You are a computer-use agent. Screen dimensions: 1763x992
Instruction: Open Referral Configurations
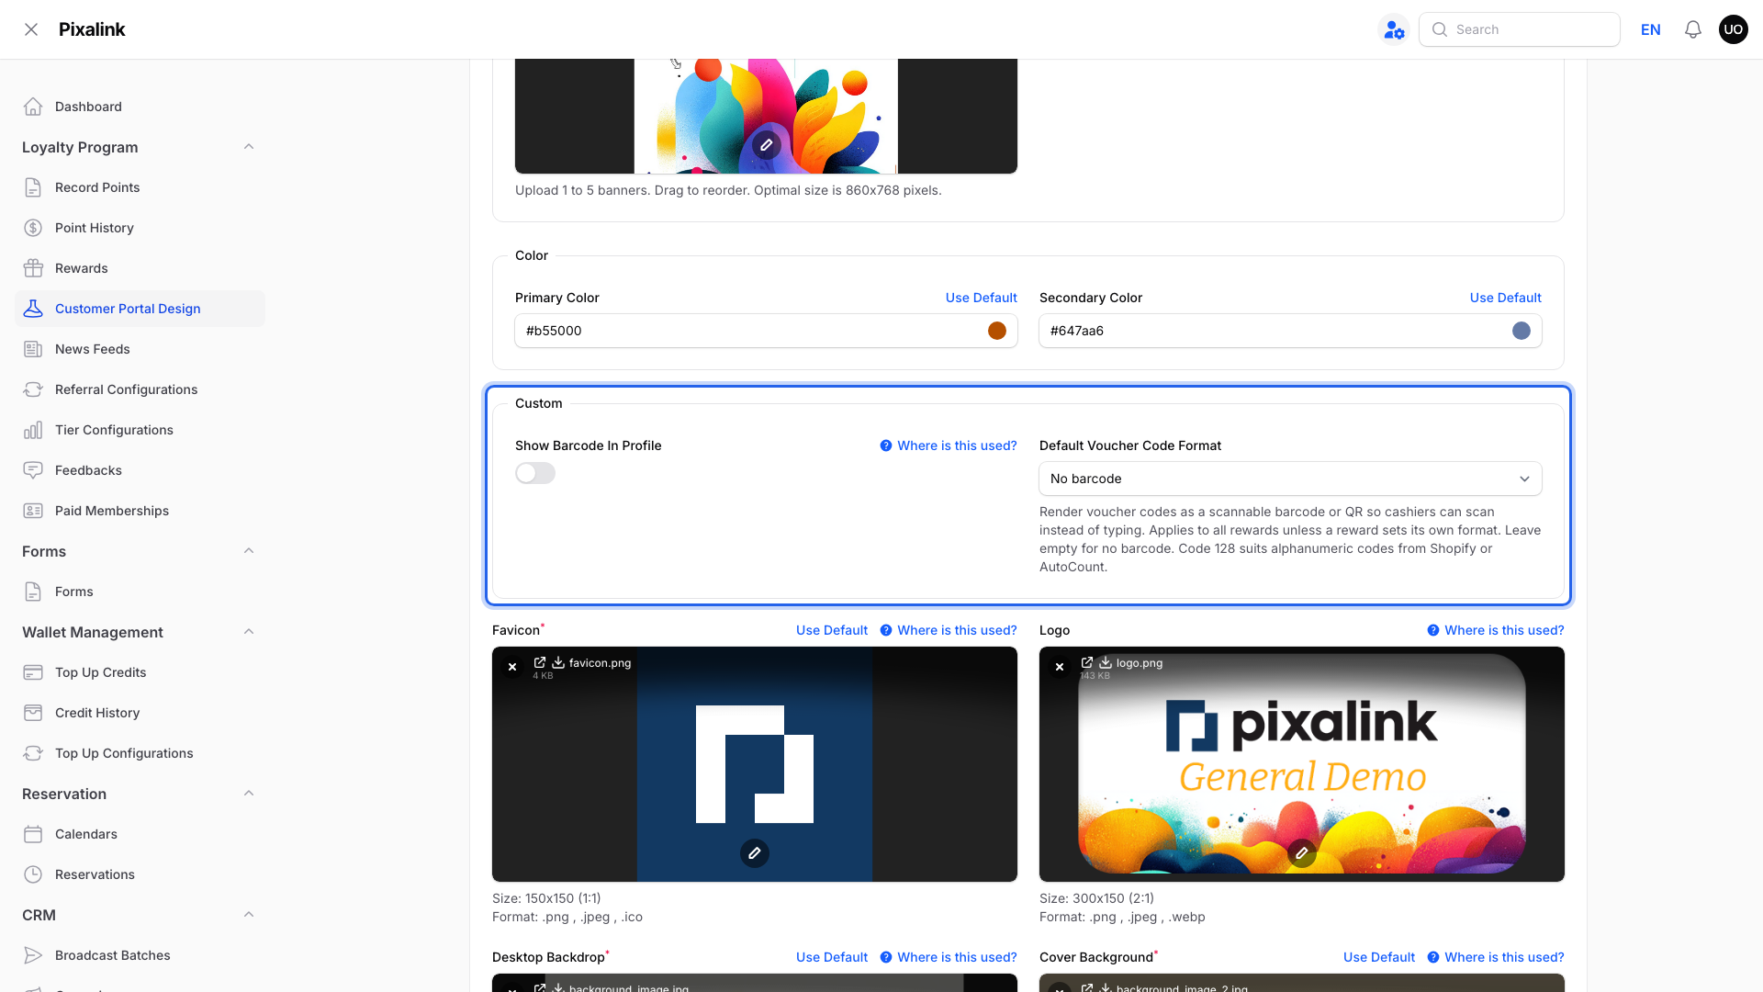(140, 389)
